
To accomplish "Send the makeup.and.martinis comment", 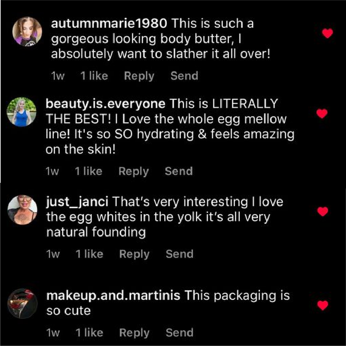I will [x=179, y=333].
